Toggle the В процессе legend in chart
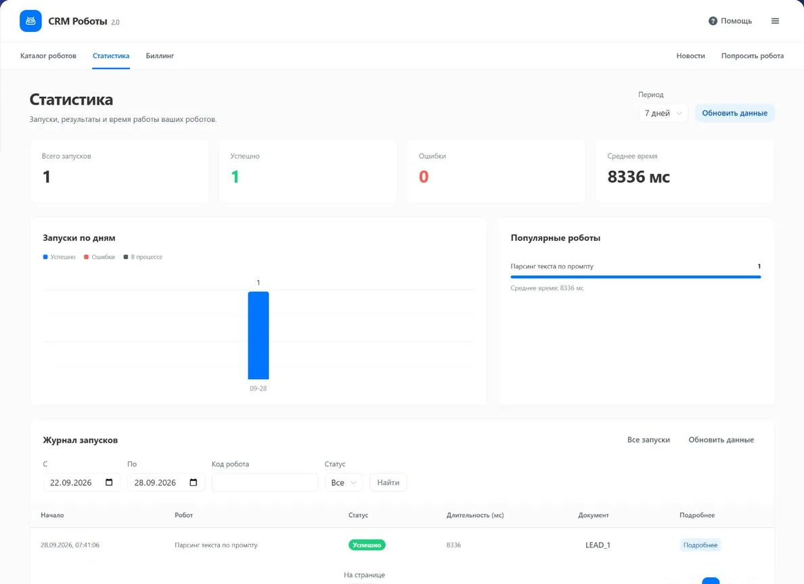The height and width of the screenshot is (584, 804). [x=143, y=257]
